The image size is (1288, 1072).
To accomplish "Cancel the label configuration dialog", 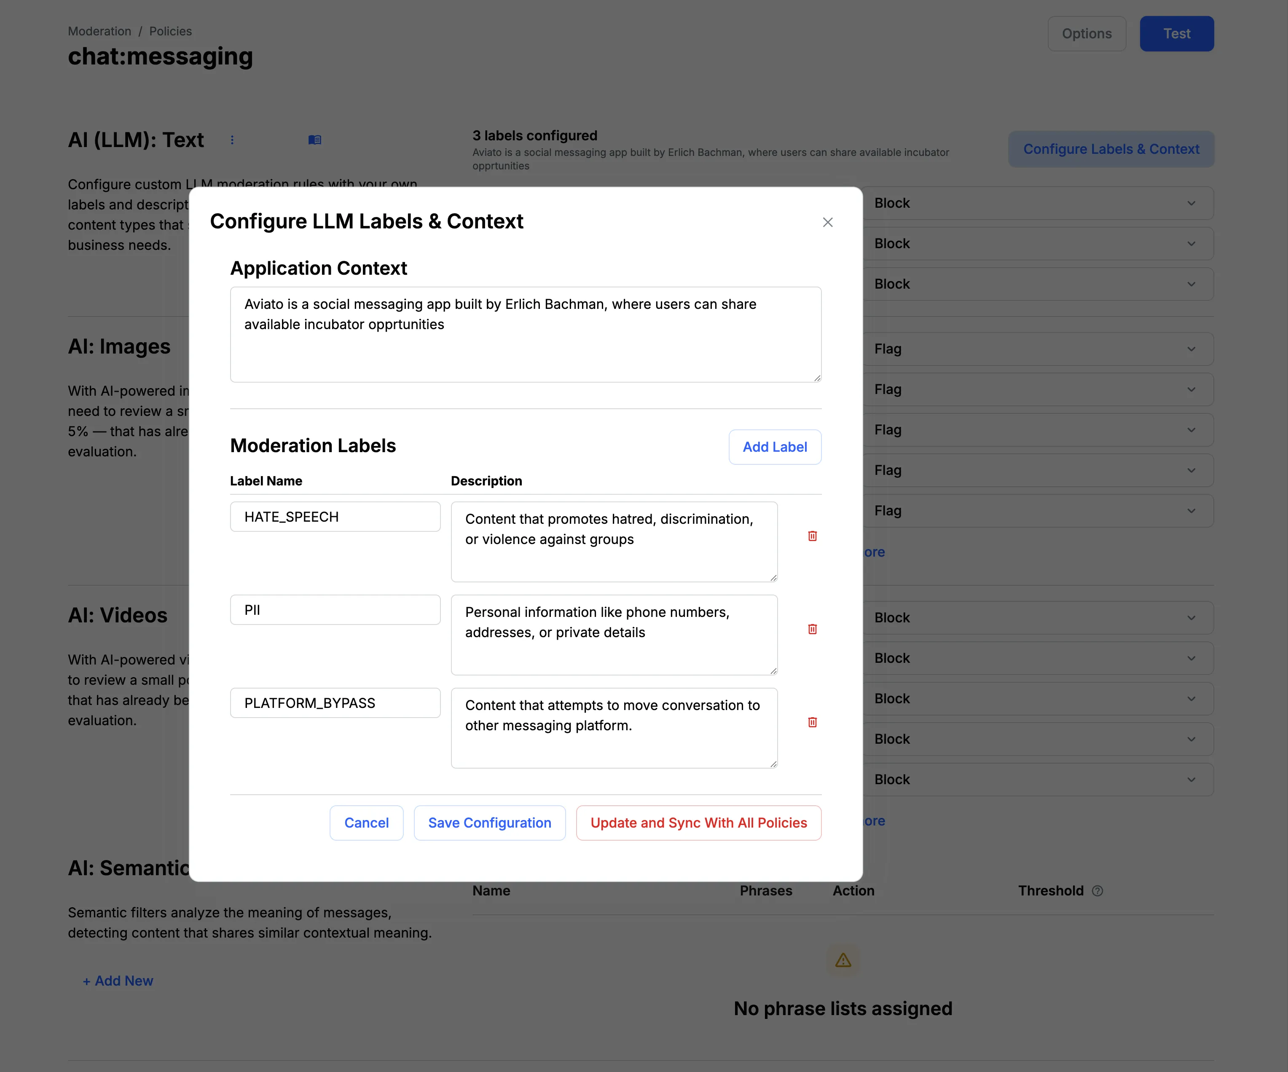I will (x=366, y=823).
